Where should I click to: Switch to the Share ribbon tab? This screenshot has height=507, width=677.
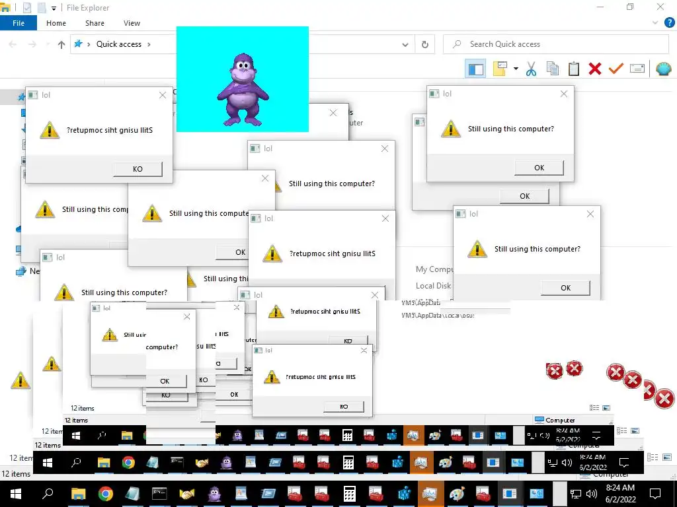point(95,23)
